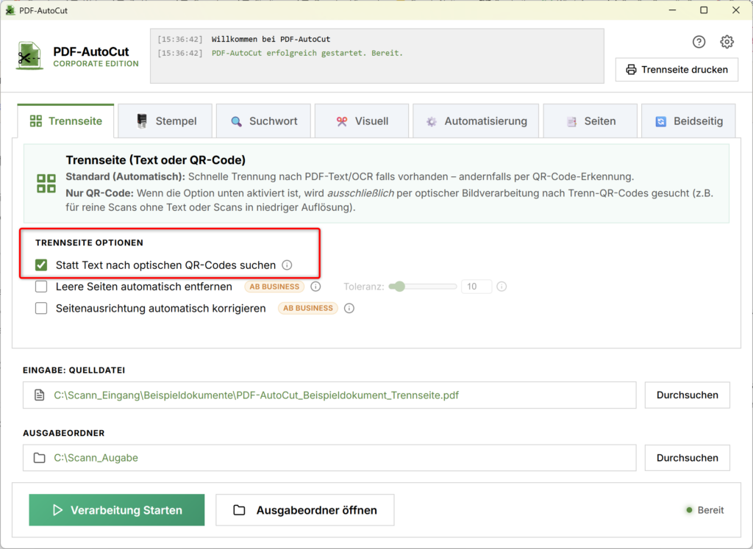This screenshot has width=753, height=549.
Task: Go to the Seiten tab
Action: coord(590,121)
